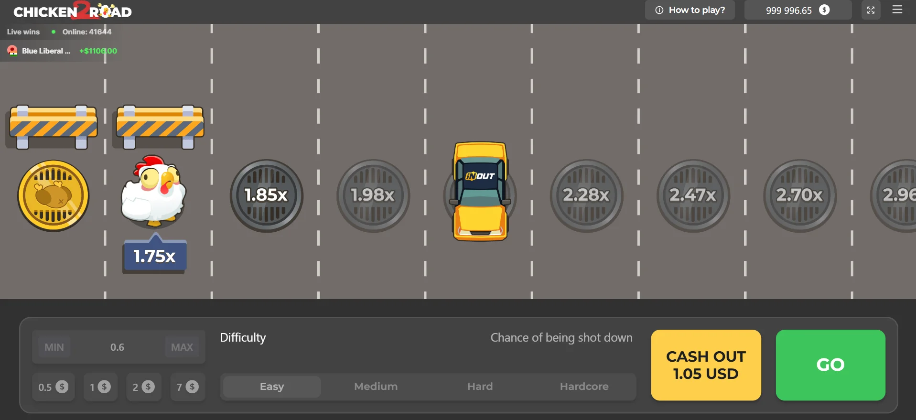Click the 1.85x manhole multiplier
This screenshot has width=916, height=420.
pos(267,196)
